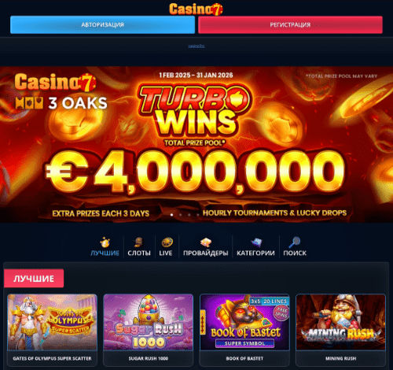Go to the first banner slide dot
This screenshot has width=393, height=370.
(x=171, y=215)
